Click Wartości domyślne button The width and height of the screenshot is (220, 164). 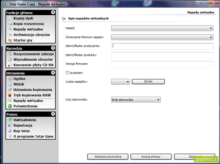pyautogui.click(x=108, y=157)
